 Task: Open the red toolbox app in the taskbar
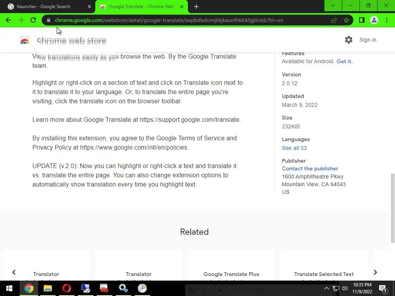coord(104,288)
